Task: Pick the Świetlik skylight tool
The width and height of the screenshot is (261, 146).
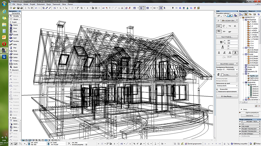Action: pyautogui.click(x=15, y=35)
